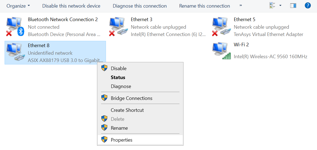Screen dimensions: 317x150
Task: Click Disable this network device
Action: click(71, 6)
